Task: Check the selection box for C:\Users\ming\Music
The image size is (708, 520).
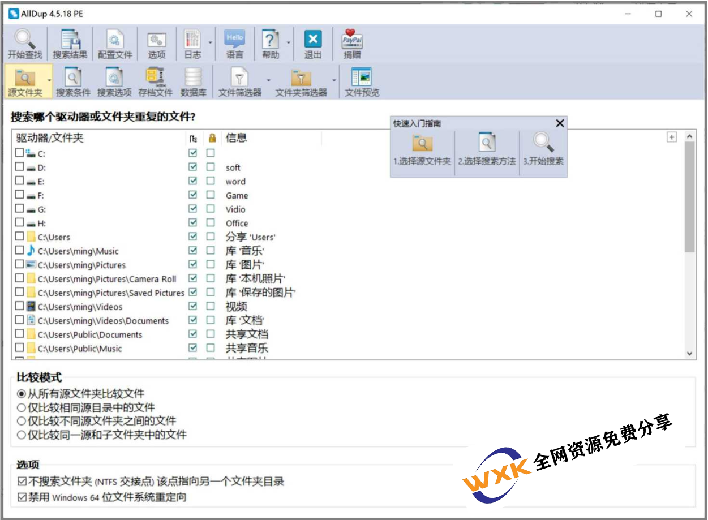Action: [20, 251]
